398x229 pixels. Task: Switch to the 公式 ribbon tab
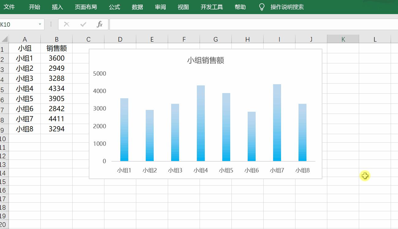114,7
